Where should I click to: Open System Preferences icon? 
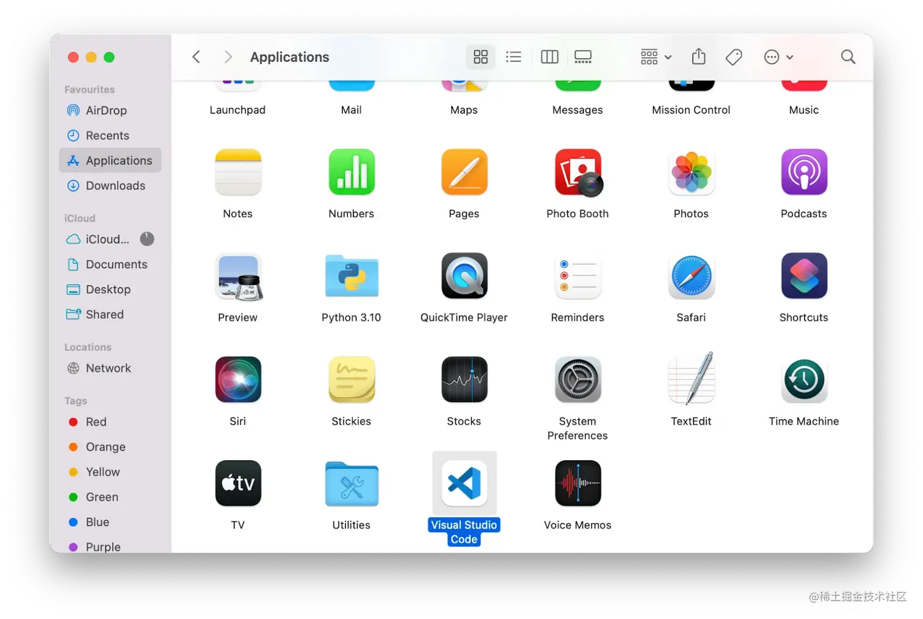[578, 380]
